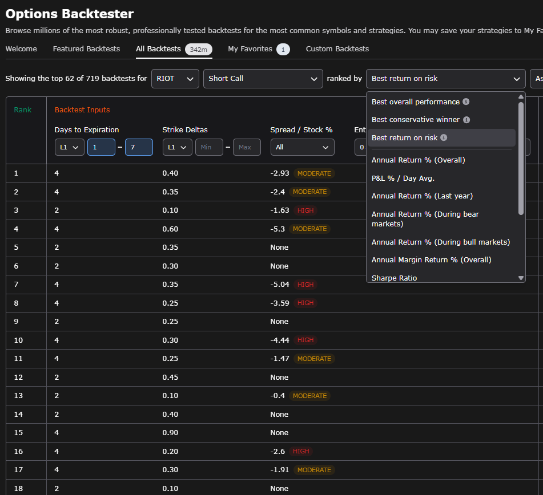Click spread value -2.4 in rank 2 row

277,192
